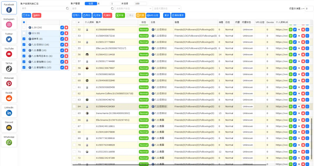Open the YouTube platform section

[x=9, y=52]
